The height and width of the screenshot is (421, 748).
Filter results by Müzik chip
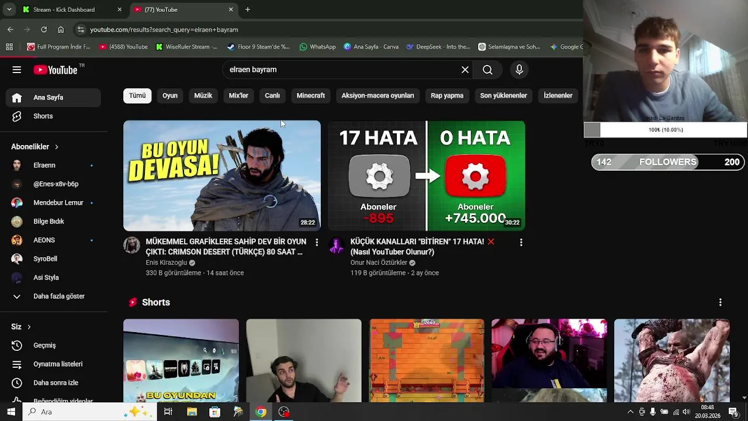coord(203,96)
